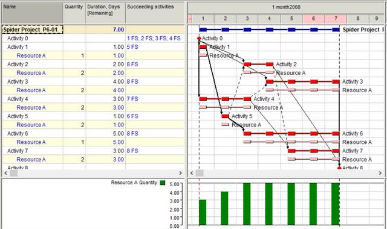
Task: Click the Gantt horizontal scrollbar thumb
Action: tap(200, 173)
